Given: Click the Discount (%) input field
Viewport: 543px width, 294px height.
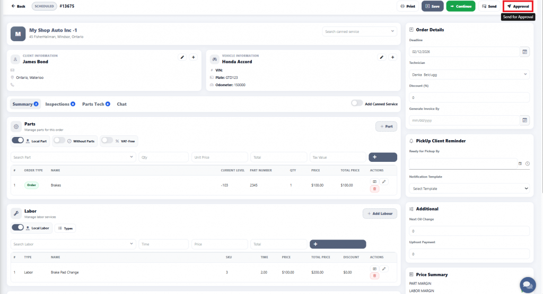Looking at the screenshot, I should [x=469, y=97].
